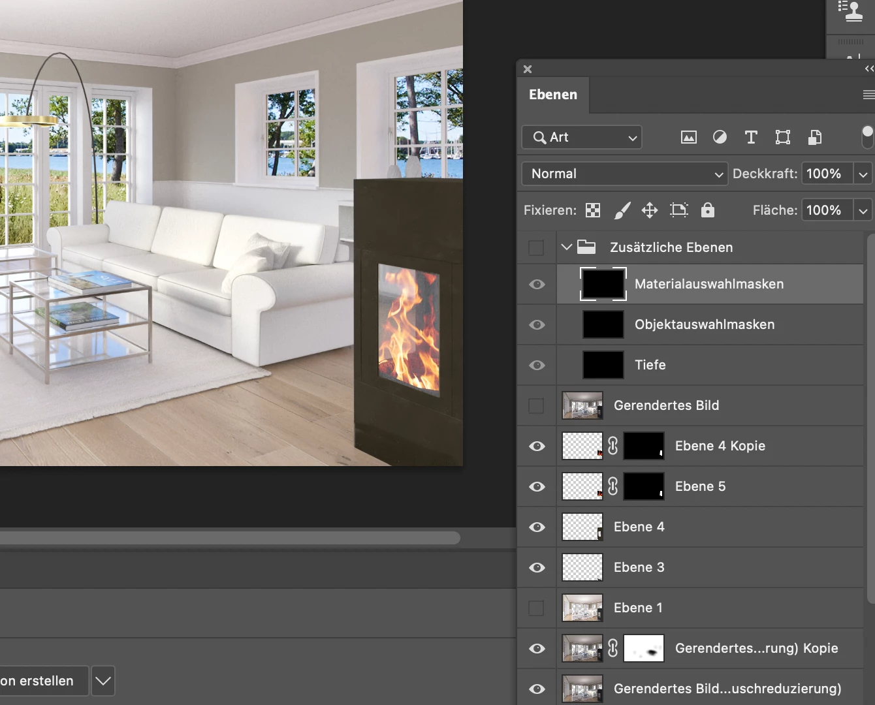This screenshot has height=705, width=875.
Task: Select mask of Gerendertes...rung) Kopie layer
Action: tap(644, 648)
